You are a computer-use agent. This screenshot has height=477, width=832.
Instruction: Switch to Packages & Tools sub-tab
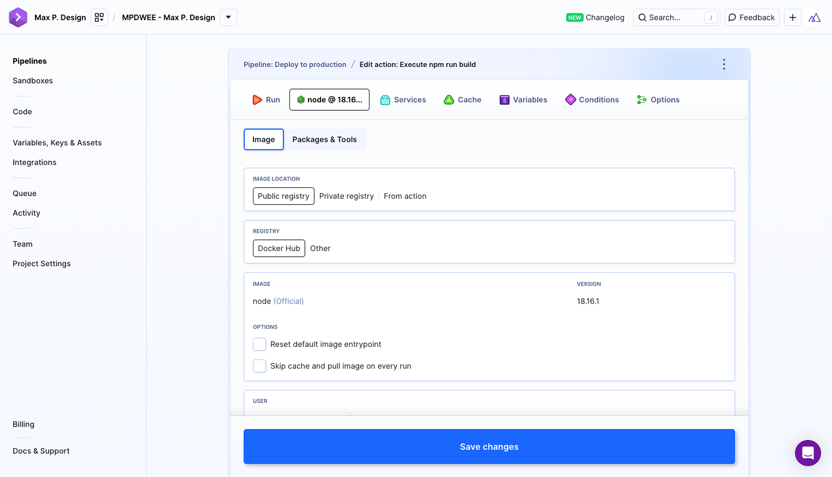324,140
